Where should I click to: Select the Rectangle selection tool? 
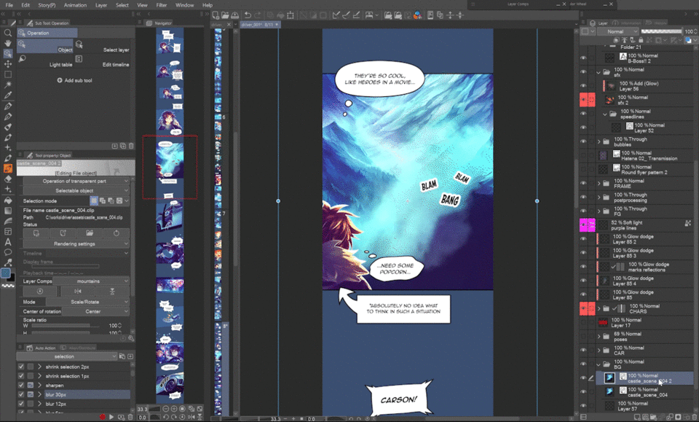click(7, 74)
